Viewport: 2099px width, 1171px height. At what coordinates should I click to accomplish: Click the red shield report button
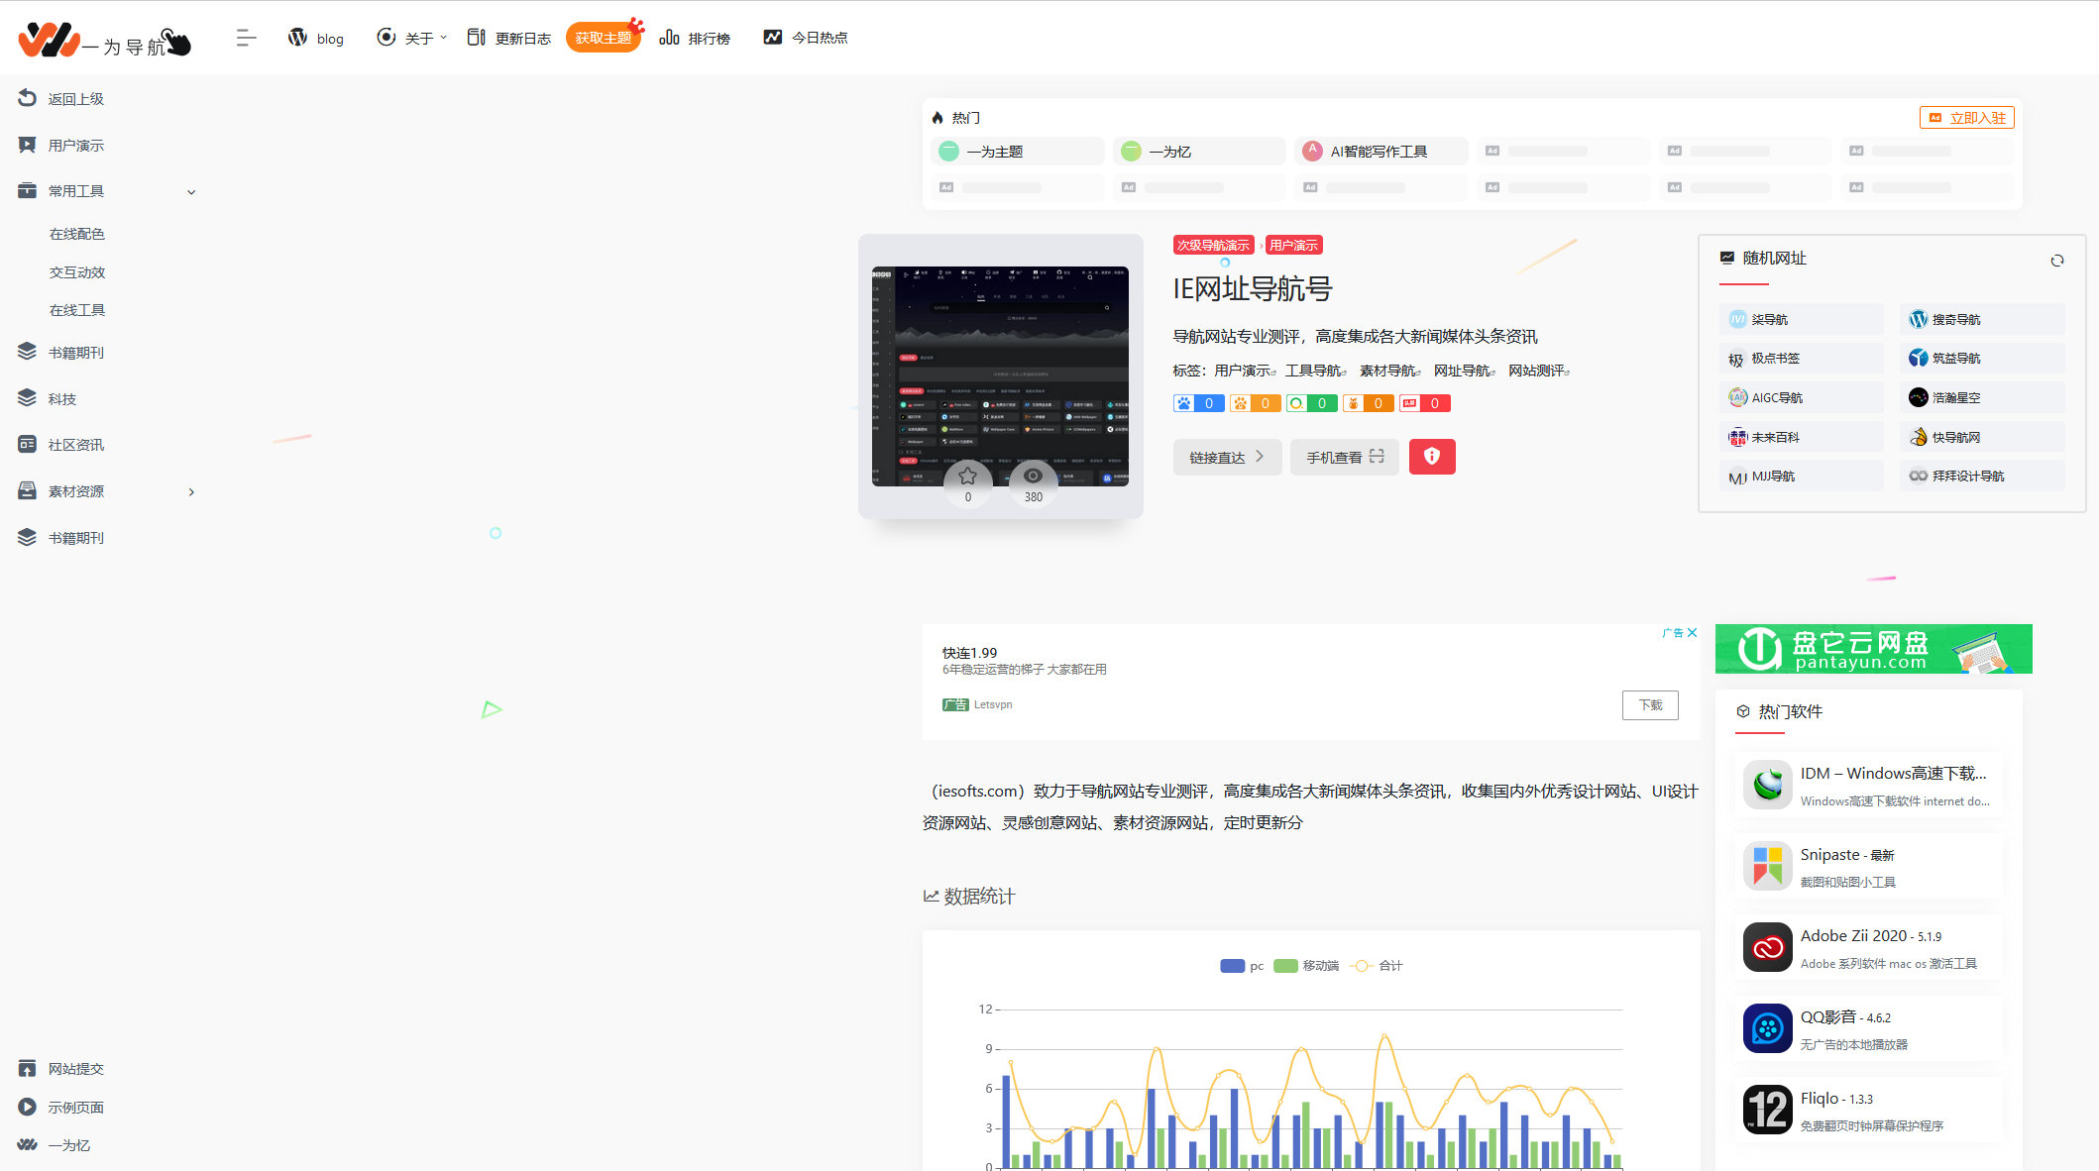[1432, 457]
